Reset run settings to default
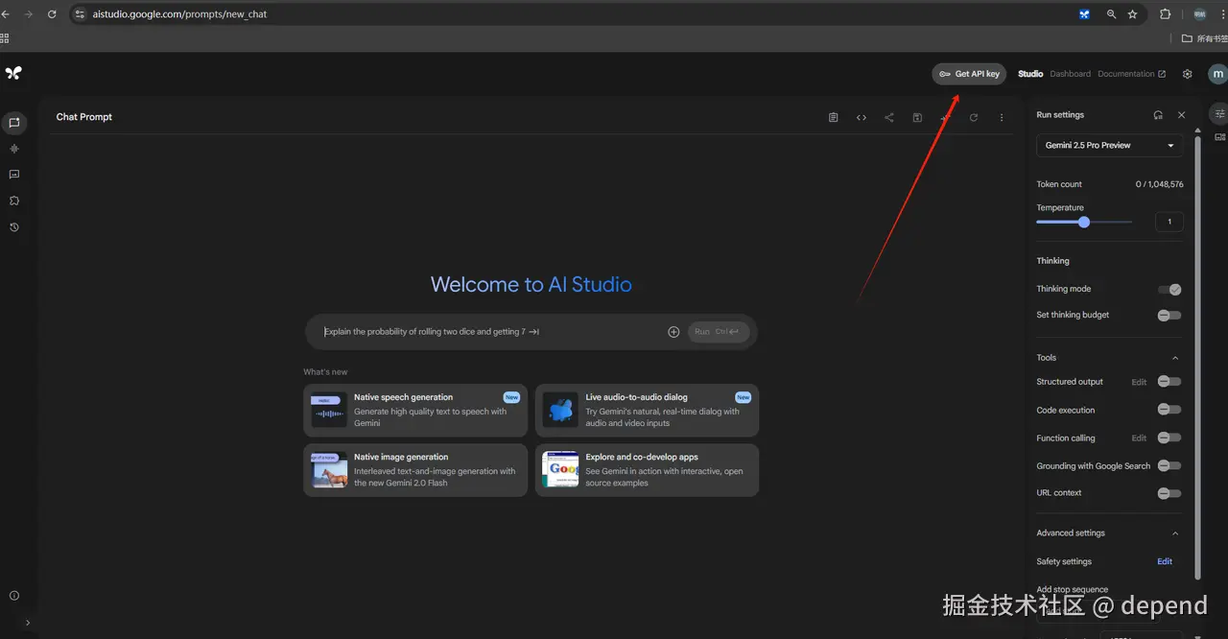 coord(1158,115)
